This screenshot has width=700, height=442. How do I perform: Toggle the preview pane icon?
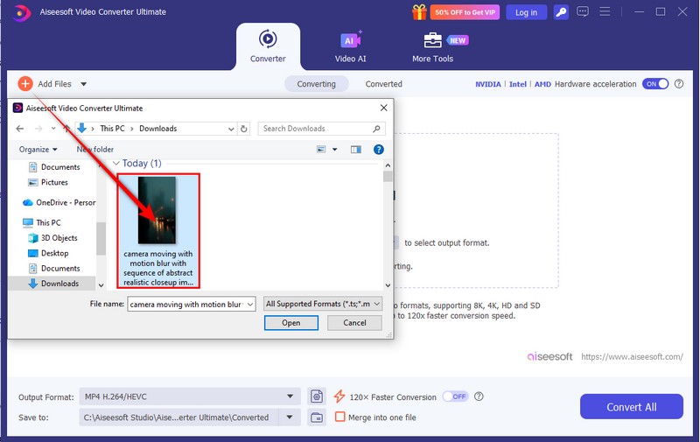pyautogui.click(x=356, y=150)
